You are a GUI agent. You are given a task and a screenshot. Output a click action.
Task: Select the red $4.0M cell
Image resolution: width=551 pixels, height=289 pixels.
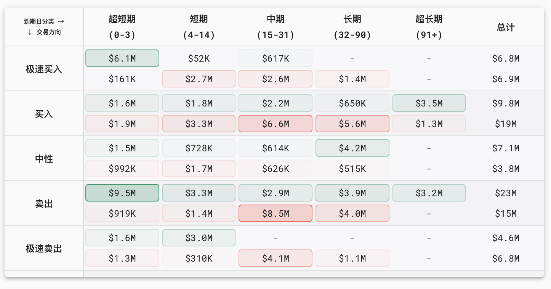coord(352,213)
